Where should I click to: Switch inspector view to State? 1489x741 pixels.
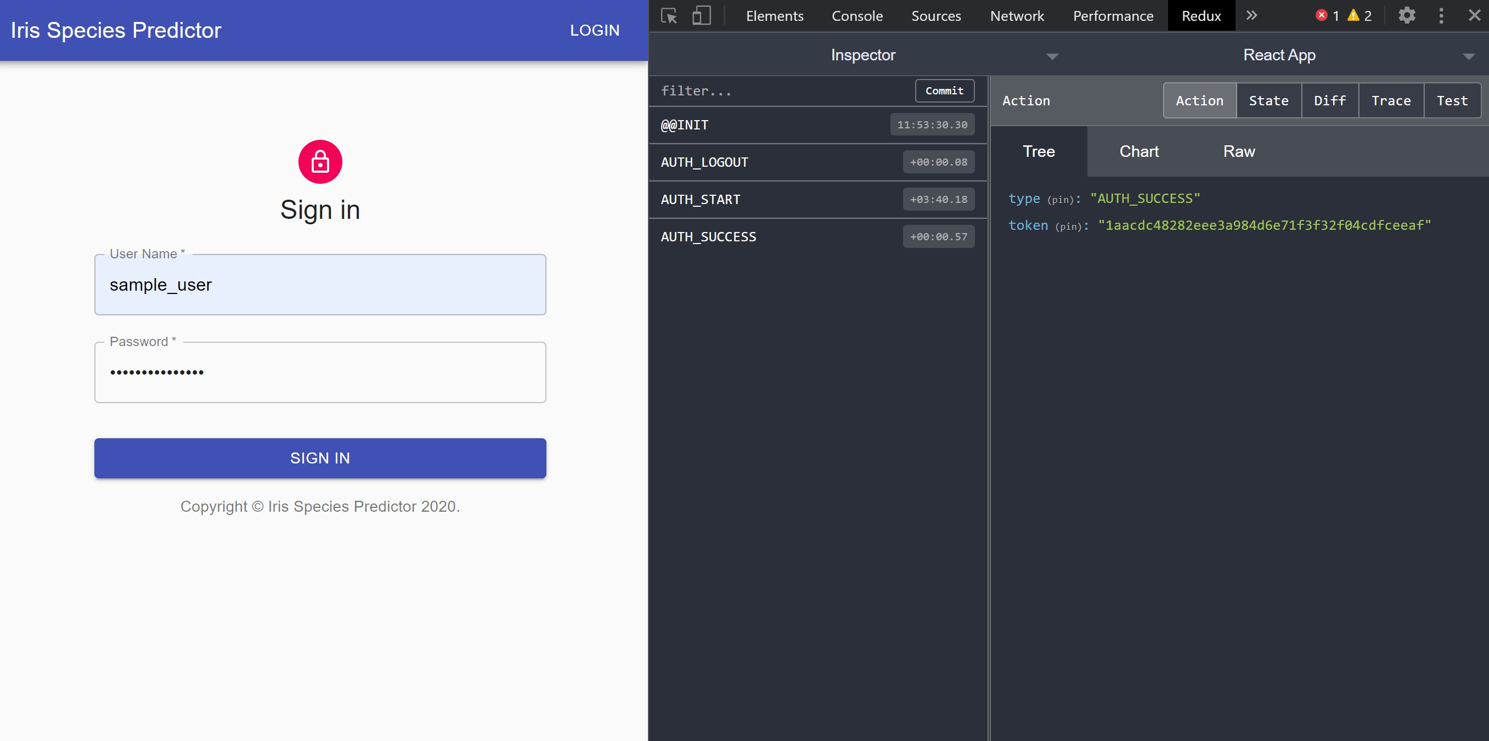tap(1268, 100)
